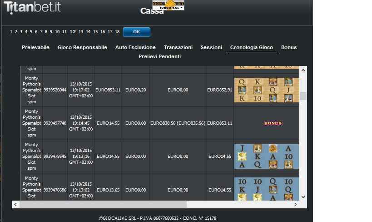Switch to the Auto Esclusione tab
This screenshot has width=372, height=222.
(135, 47)
